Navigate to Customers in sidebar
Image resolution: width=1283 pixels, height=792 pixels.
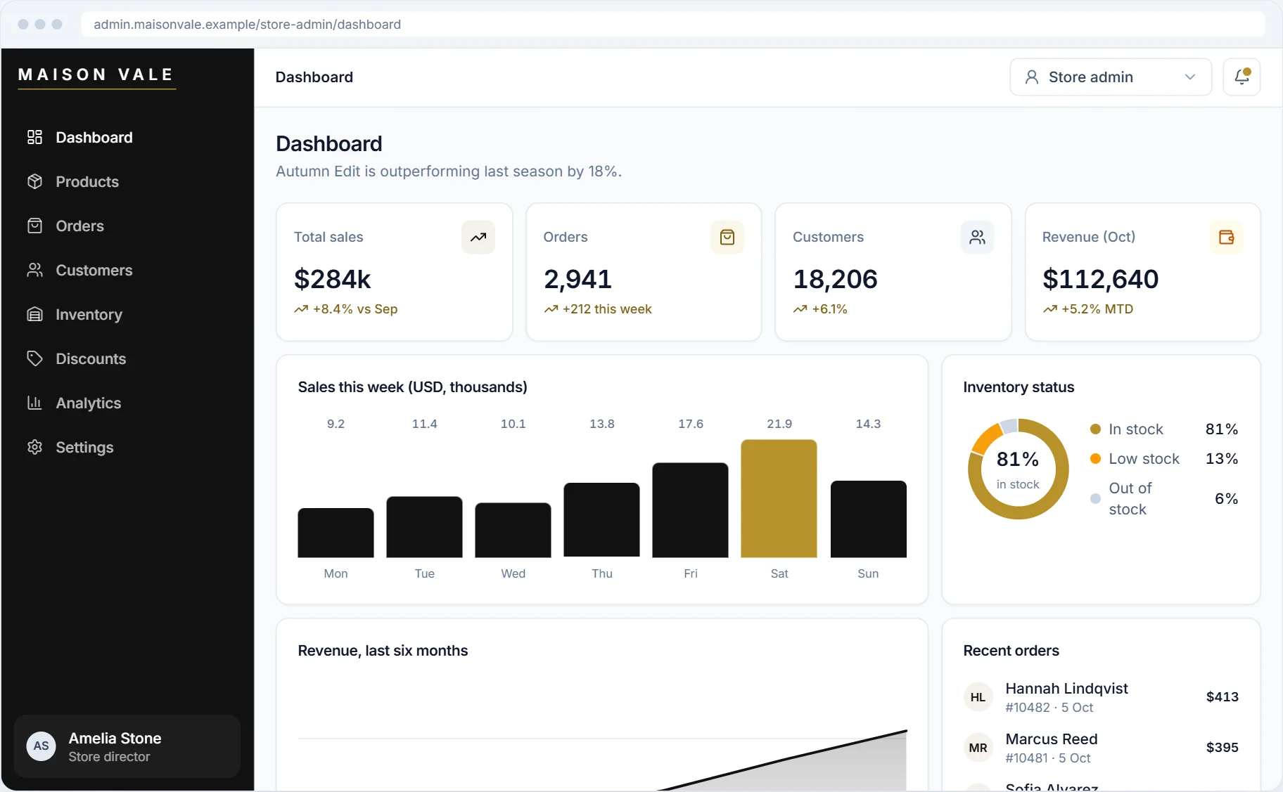point(127,270)
